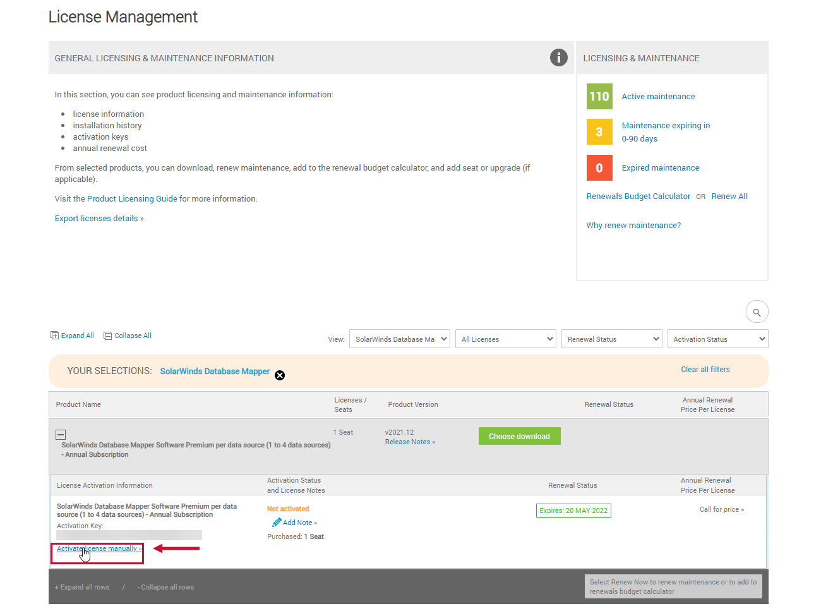Open Export licenses details link
This screenshot has height=611, width=821.
99,219
